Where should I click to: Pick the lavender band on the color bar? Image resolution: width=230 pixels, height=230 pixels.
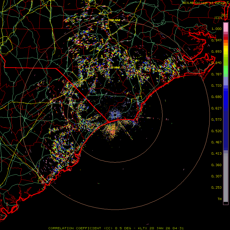tap(226, 81)
